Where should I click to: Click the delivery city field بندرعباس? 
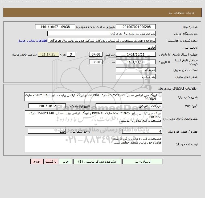[136, 77]
